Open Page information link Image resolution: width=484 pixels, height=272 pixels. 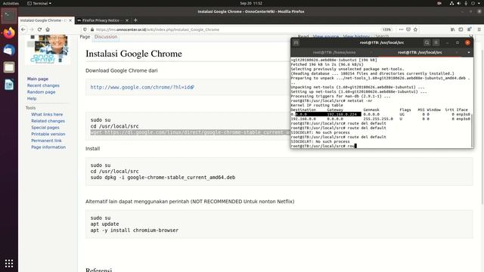48,147
